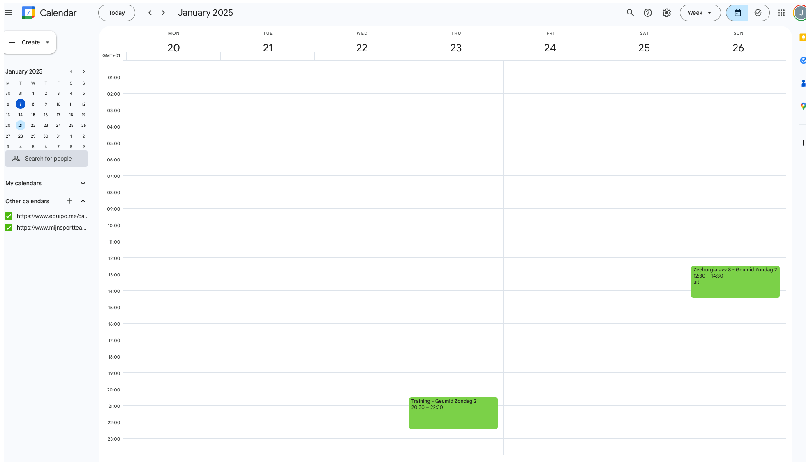Open the main menu hamburger icon
Viewport: 811px width, 469px height.
[9, 13]
